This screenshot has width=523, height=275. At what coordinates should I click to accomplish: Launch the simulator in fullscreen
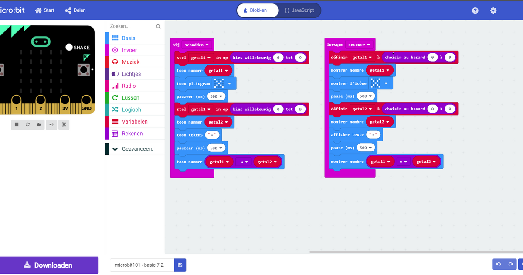coord(63,124)
